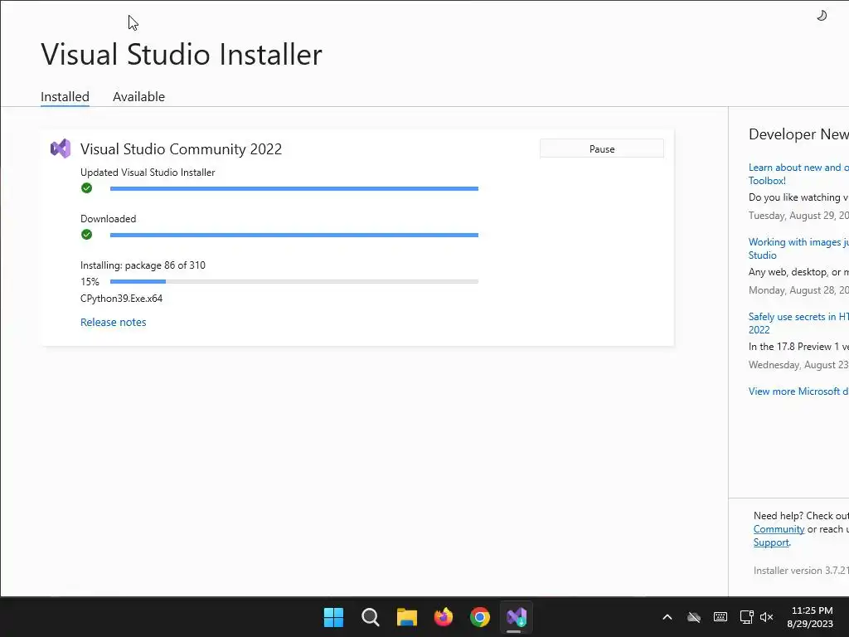Click the Installing 15% progress bar
Image resolution: width=849 pixels, height=637 pixels.
pyautogui.click(x=294, y=282)
